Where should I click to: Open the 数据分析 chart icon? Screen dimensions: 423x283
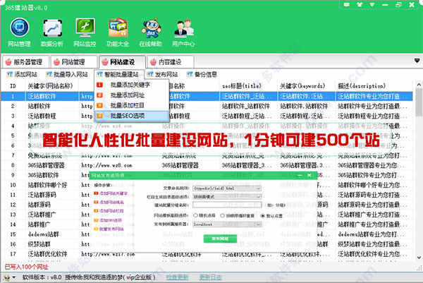(54, 32)
